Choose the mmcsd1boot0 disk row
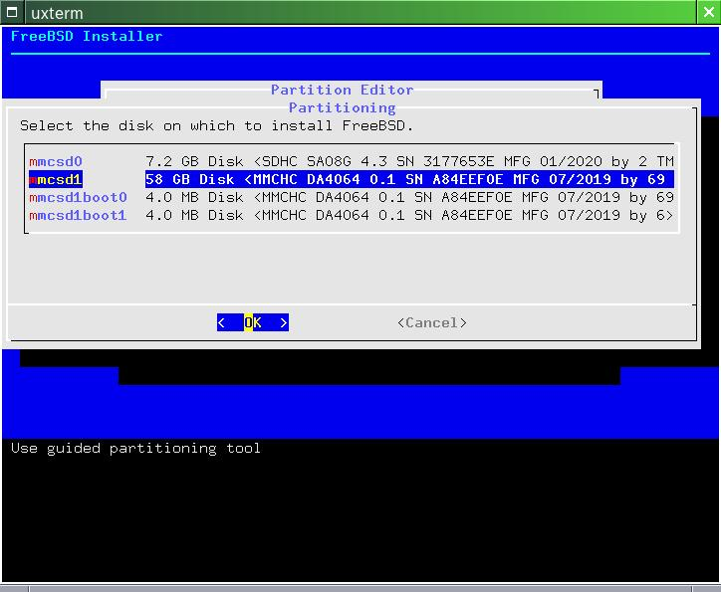This screenshot has width=721, height=592. [x=352, y=197]
